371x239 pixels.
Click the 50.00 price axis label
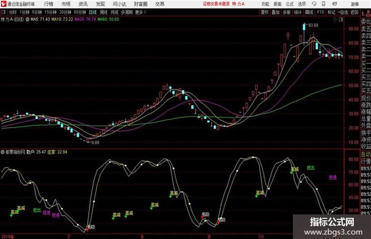click(x=353, y=86)
